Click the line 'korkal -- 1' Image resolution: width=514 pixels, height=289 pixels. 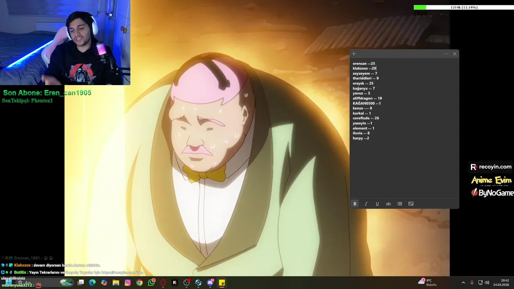[362, 113]
